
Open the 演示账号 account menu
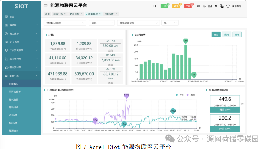click(237, 6)
